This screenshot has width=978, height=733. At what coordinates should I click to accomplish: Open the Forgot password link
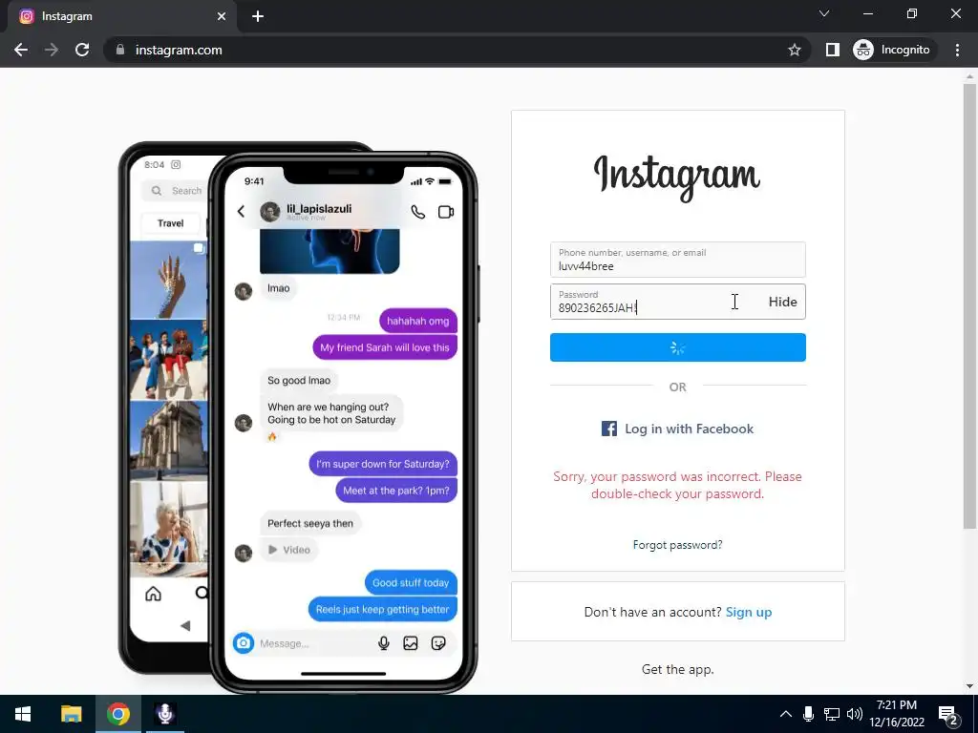click(x=677, y=545)
